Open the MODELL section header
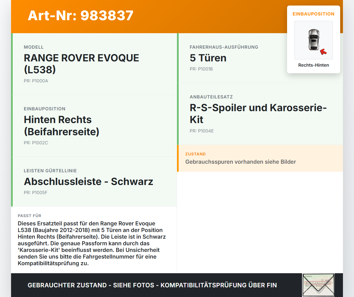Screen dimensions: 354x297 coord(34,47)
